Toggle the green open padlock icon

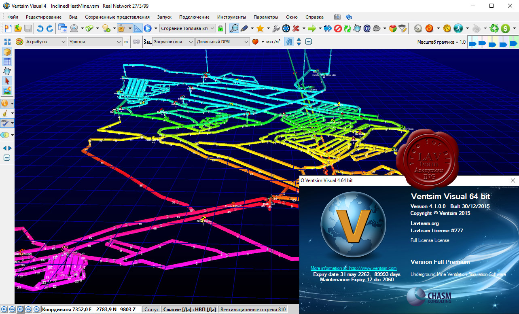tap(220, 28)
